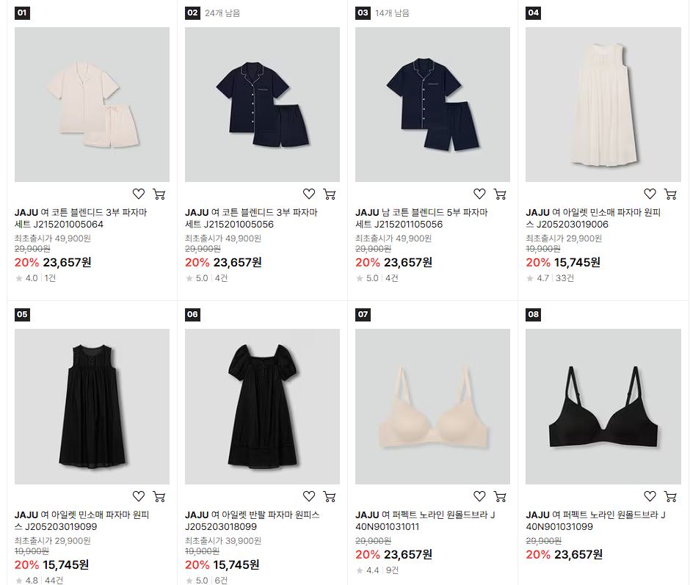Cart icon for white eyelet dress 04
Screen dimensions: 690x585
[x=670, y=194]
